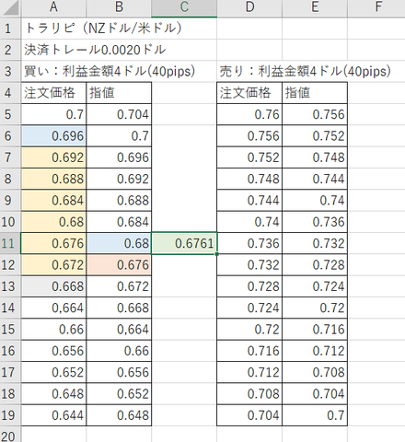Select highlighted row 11 header
The width and height of the screenshot is (405, 442).
10,243
